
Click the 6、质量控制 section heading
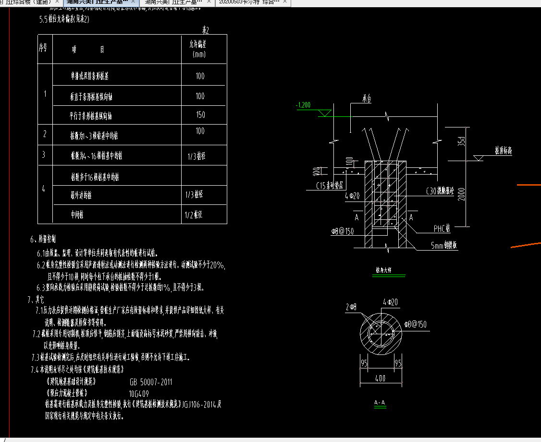click(43, 239)
